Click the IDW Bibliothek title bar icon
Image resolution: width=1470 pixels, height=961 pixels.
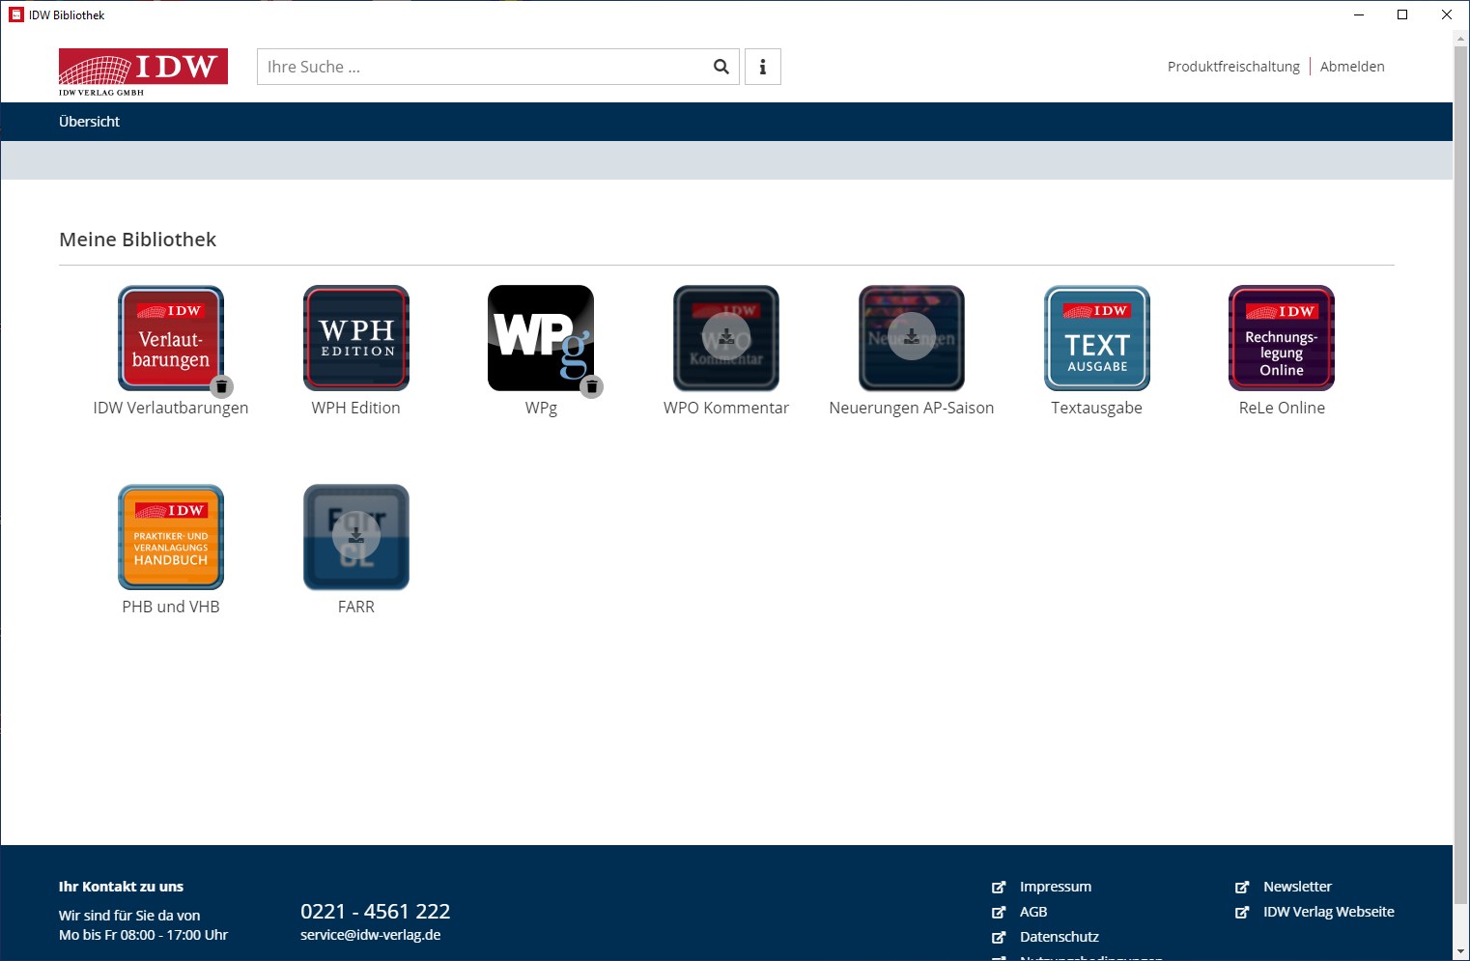[16, 14]
